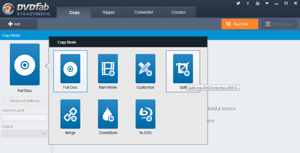Viewport: 300px width, 153px height.
Task: Choose the Main Movie copy mode
Action: click(108, 69)
